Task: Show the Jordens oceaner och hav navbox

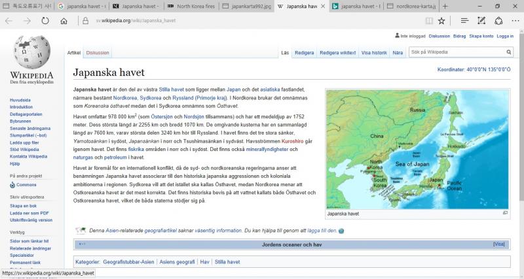Action: pos(498,244)
